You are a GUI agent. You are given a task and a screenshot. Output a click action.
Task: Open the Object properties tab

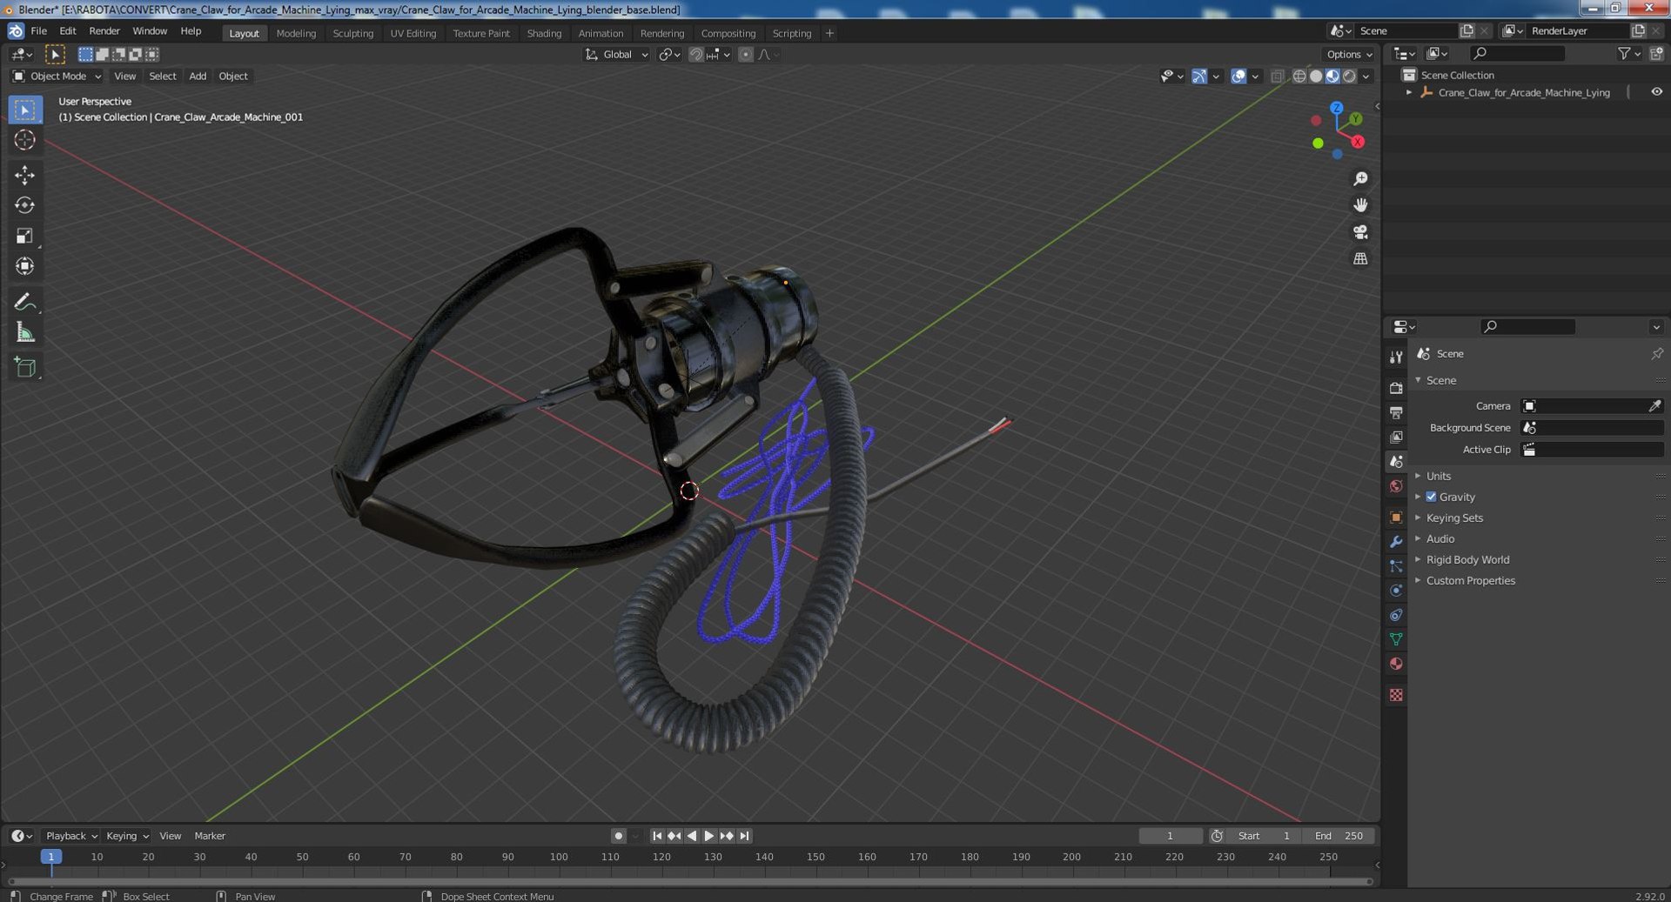tap(1396, 517)
